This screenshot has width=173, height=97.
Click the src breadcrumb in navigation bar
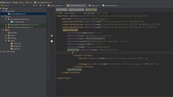(22, 2)
